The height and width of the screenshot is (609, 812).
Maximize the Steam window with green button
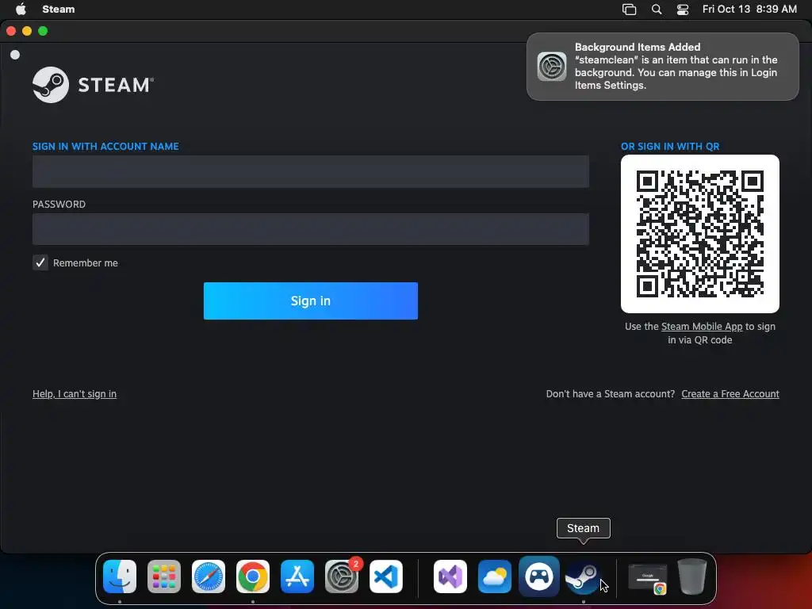point(43,31)
